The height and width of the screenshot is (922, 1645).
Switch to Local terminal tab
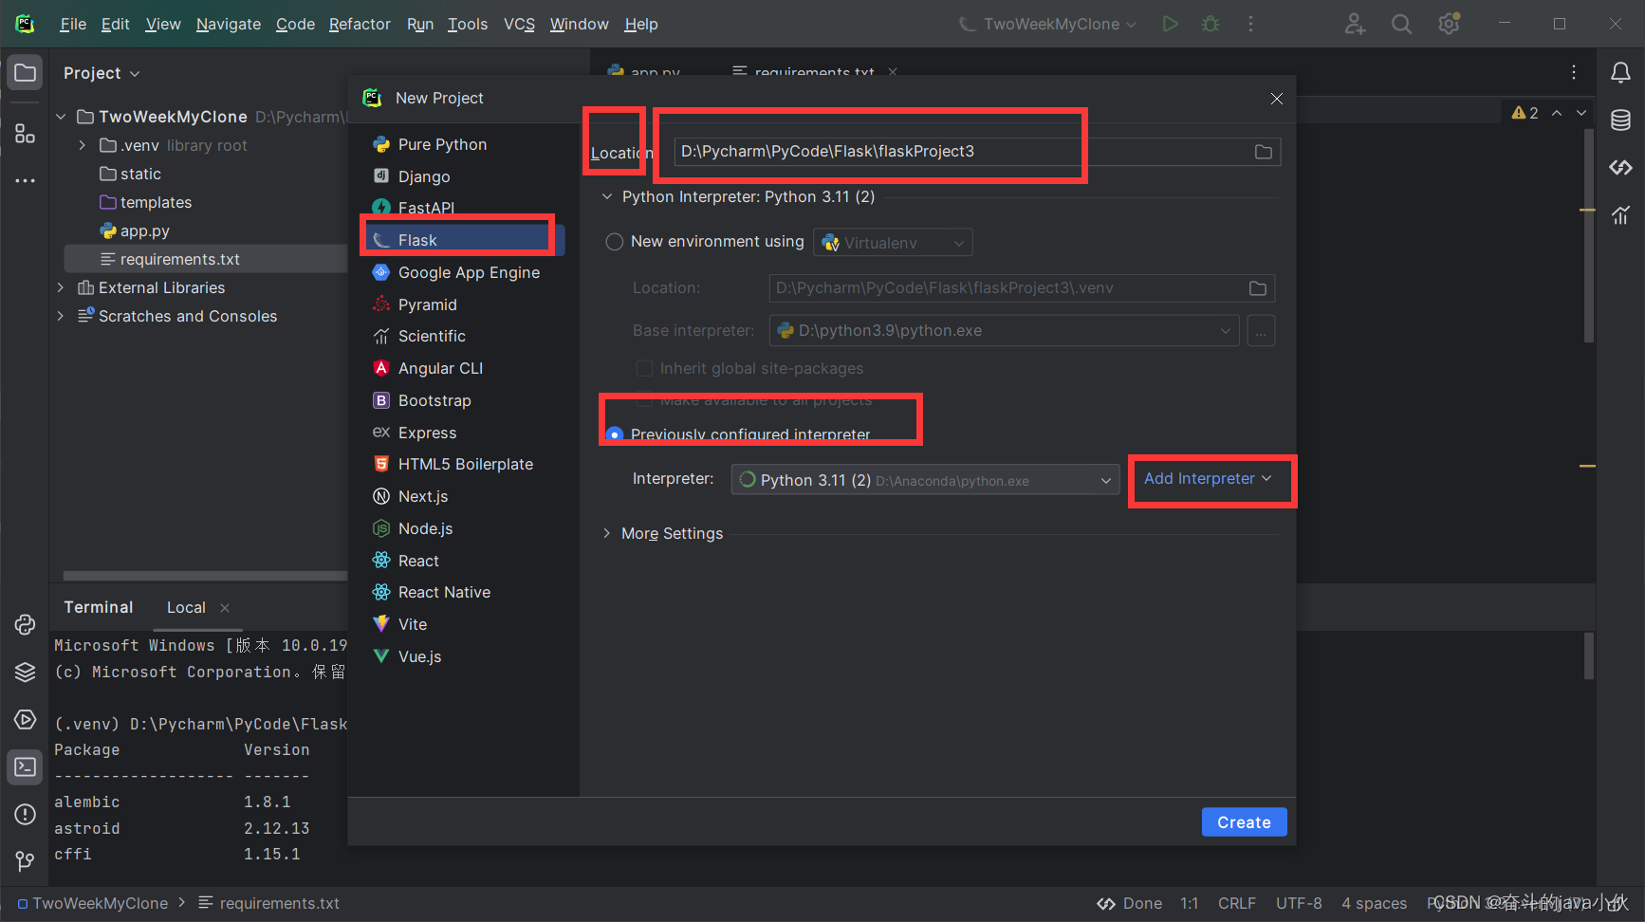tap(186, 608)
